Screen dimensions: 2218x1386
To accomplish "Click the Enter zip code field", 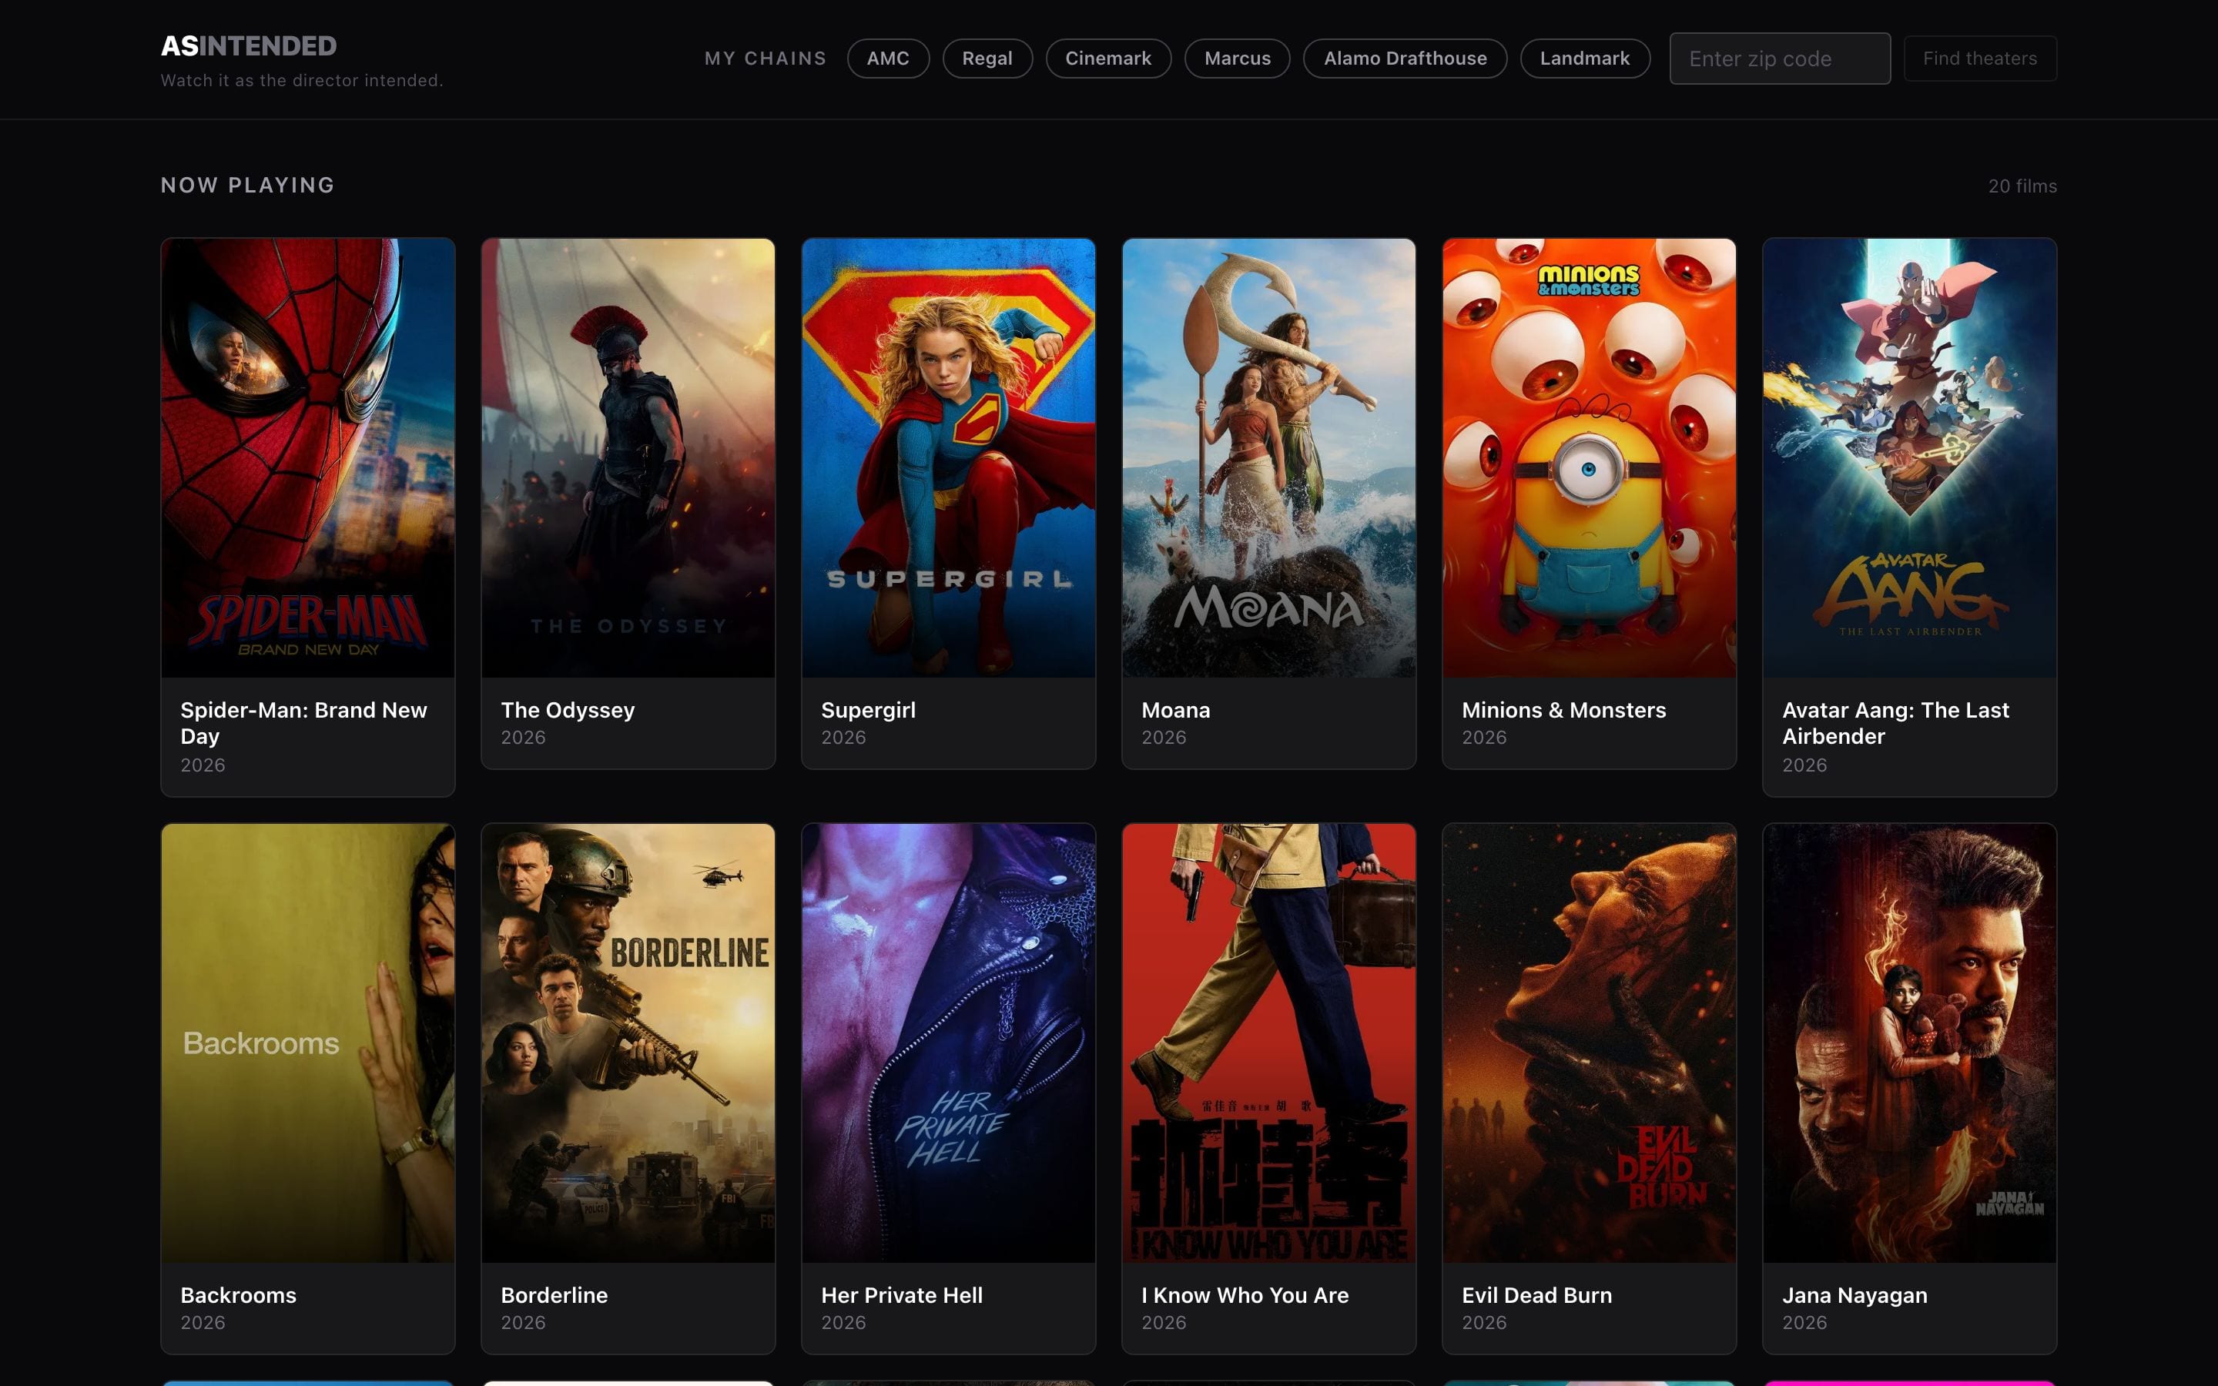I will (1780, 59).
